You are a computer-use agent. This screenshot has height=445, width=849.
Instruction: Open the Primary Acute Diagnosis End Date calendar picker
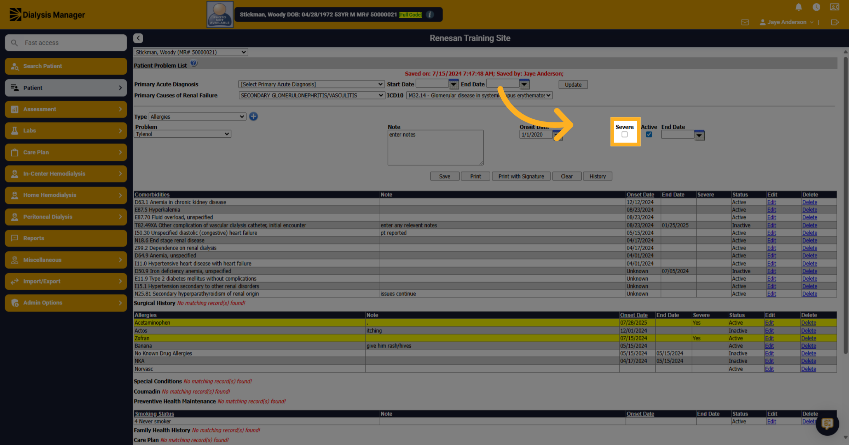point(524,84)
